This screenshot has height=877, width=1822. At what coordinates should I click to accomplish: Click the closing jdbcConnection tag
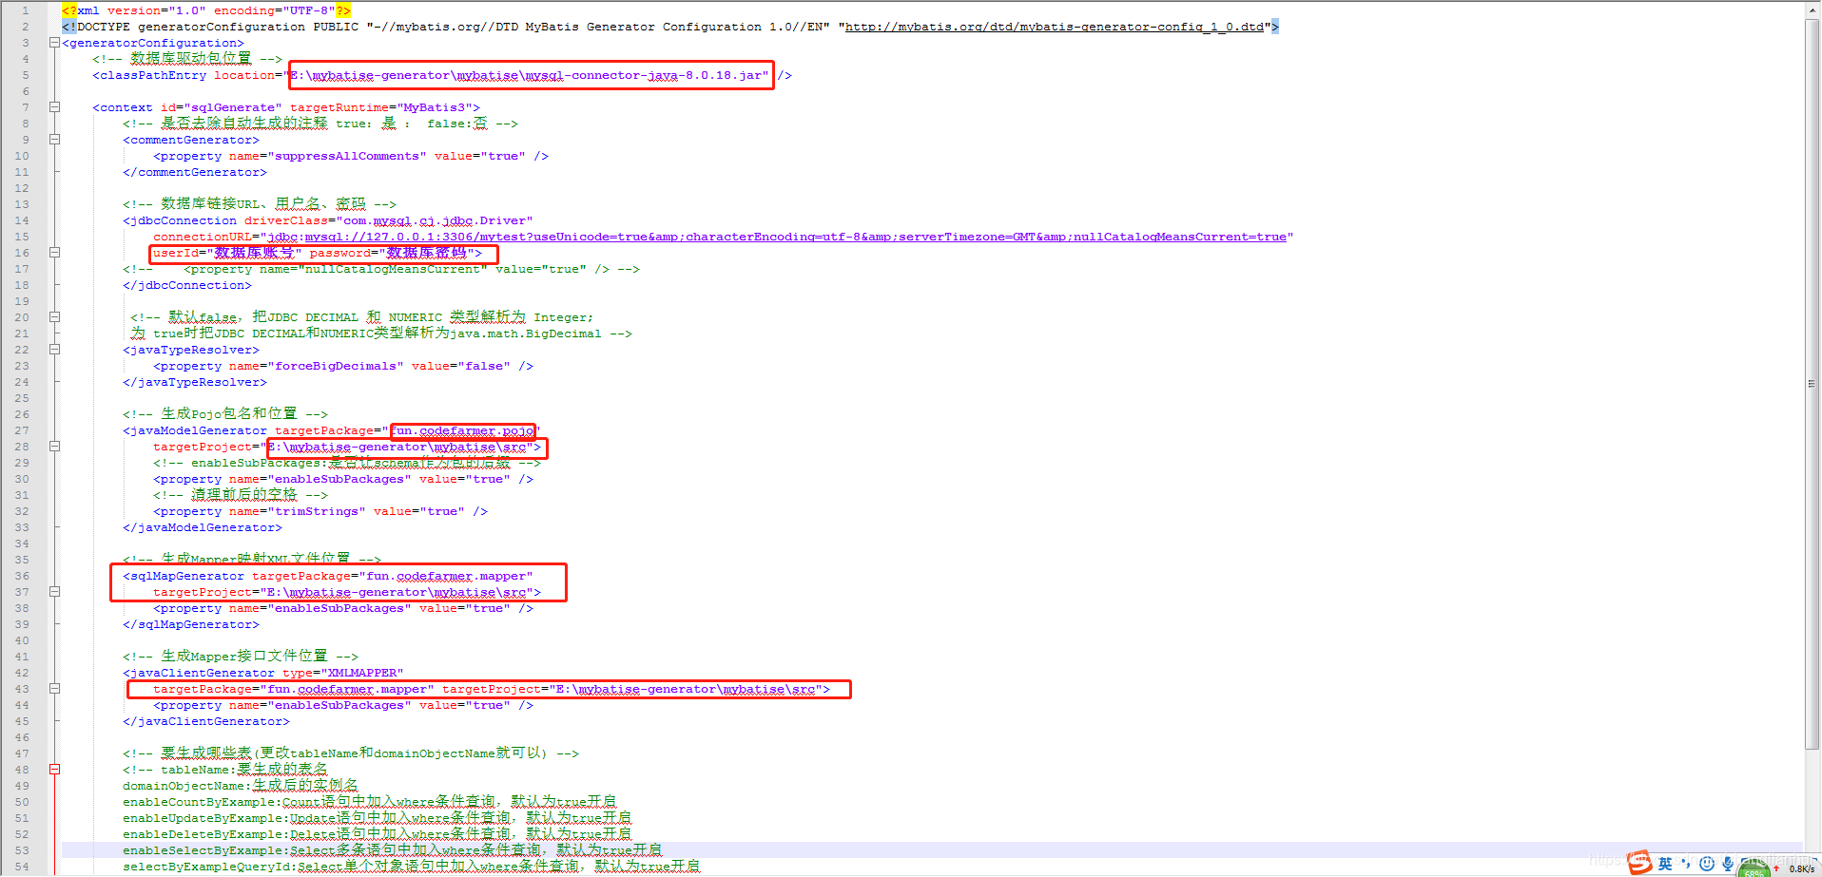click(187, 285)
